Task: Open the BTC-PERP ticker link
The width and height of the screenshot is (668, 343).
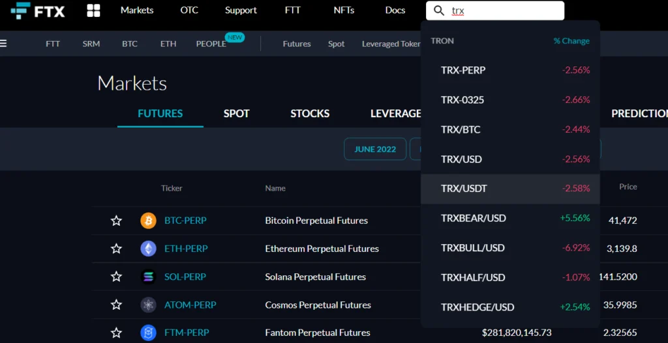Action: tap(185, 221)
